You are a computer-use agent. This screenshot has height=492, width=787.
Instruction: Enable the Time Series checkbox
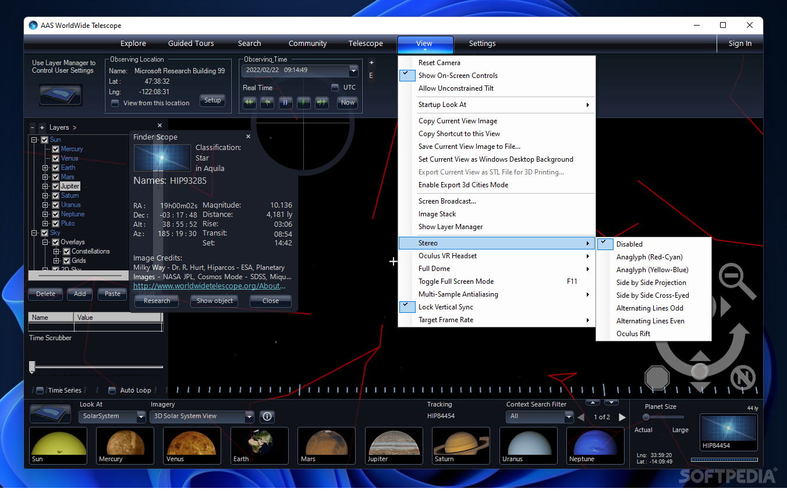click(x=40, y=390)
